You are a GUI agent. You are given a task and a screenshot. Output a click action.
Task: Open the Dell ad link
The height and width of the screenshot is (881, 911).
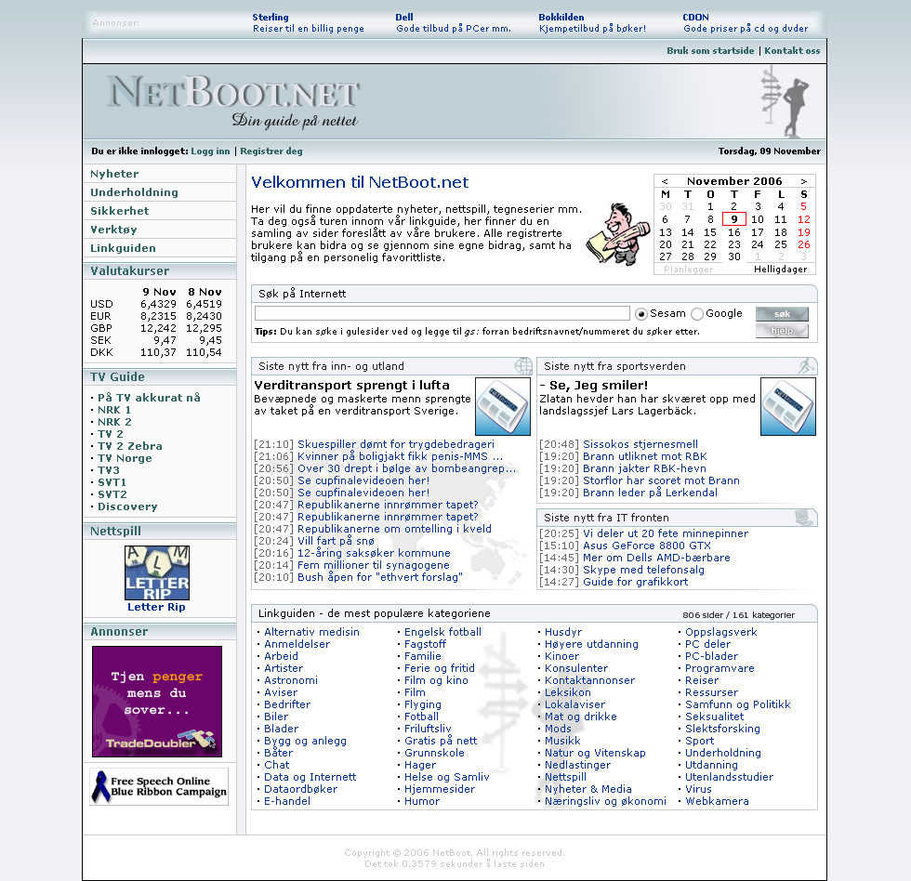point(454,22)
